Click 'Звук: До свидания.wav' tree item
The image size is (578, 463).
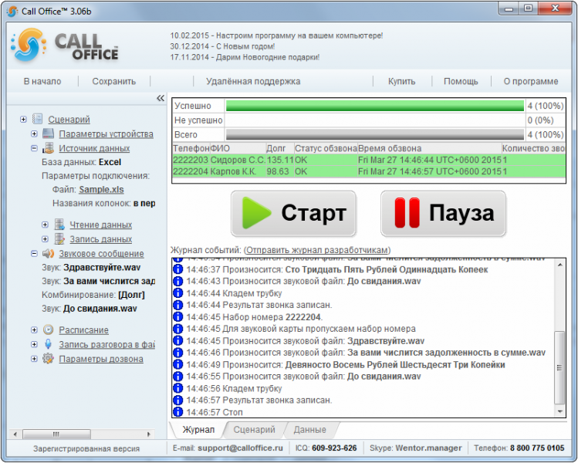(90, 308)
